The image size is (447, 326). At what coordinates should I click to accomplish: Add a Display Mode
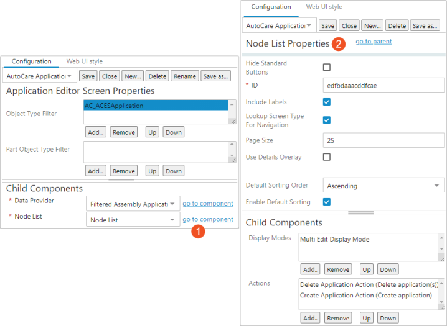pos(310,269)
